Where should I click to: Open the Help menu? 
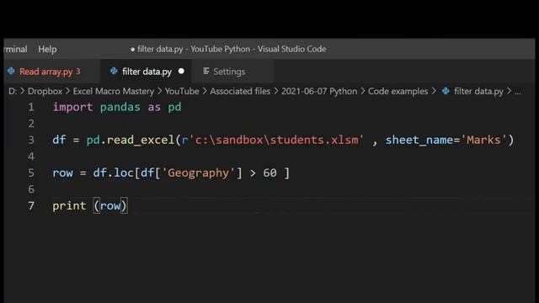click(x=47, y=49)
